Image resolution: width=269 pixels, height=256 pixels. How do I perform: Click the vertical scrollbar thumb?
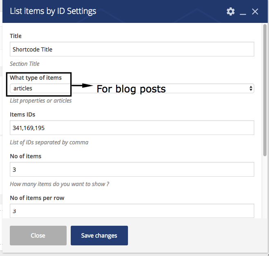click(x=265, y=90)
